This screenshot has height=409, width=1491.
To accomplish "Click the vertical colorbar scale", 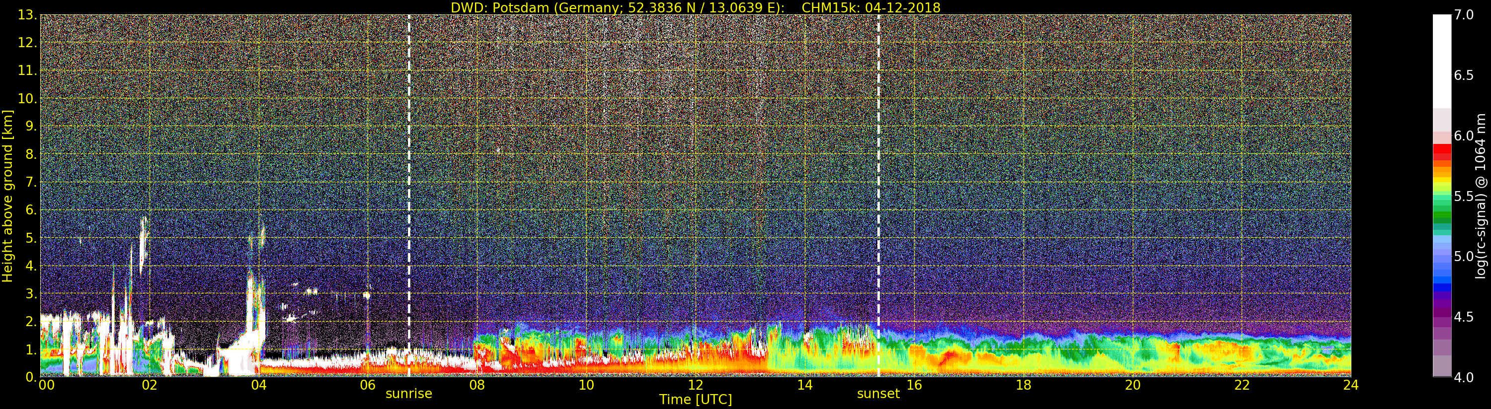I will (x=1442, y=196).
